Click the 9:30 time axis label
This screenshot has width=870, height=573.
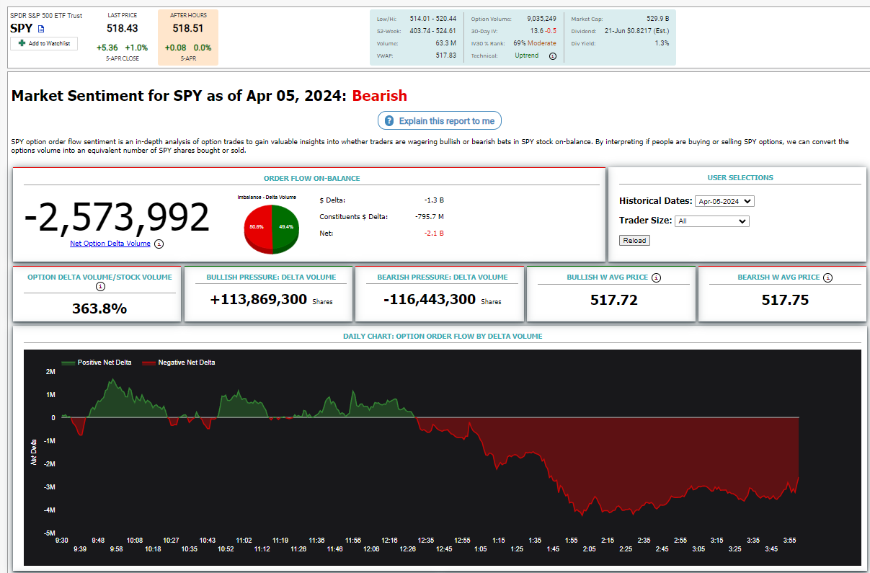point(61,541)
